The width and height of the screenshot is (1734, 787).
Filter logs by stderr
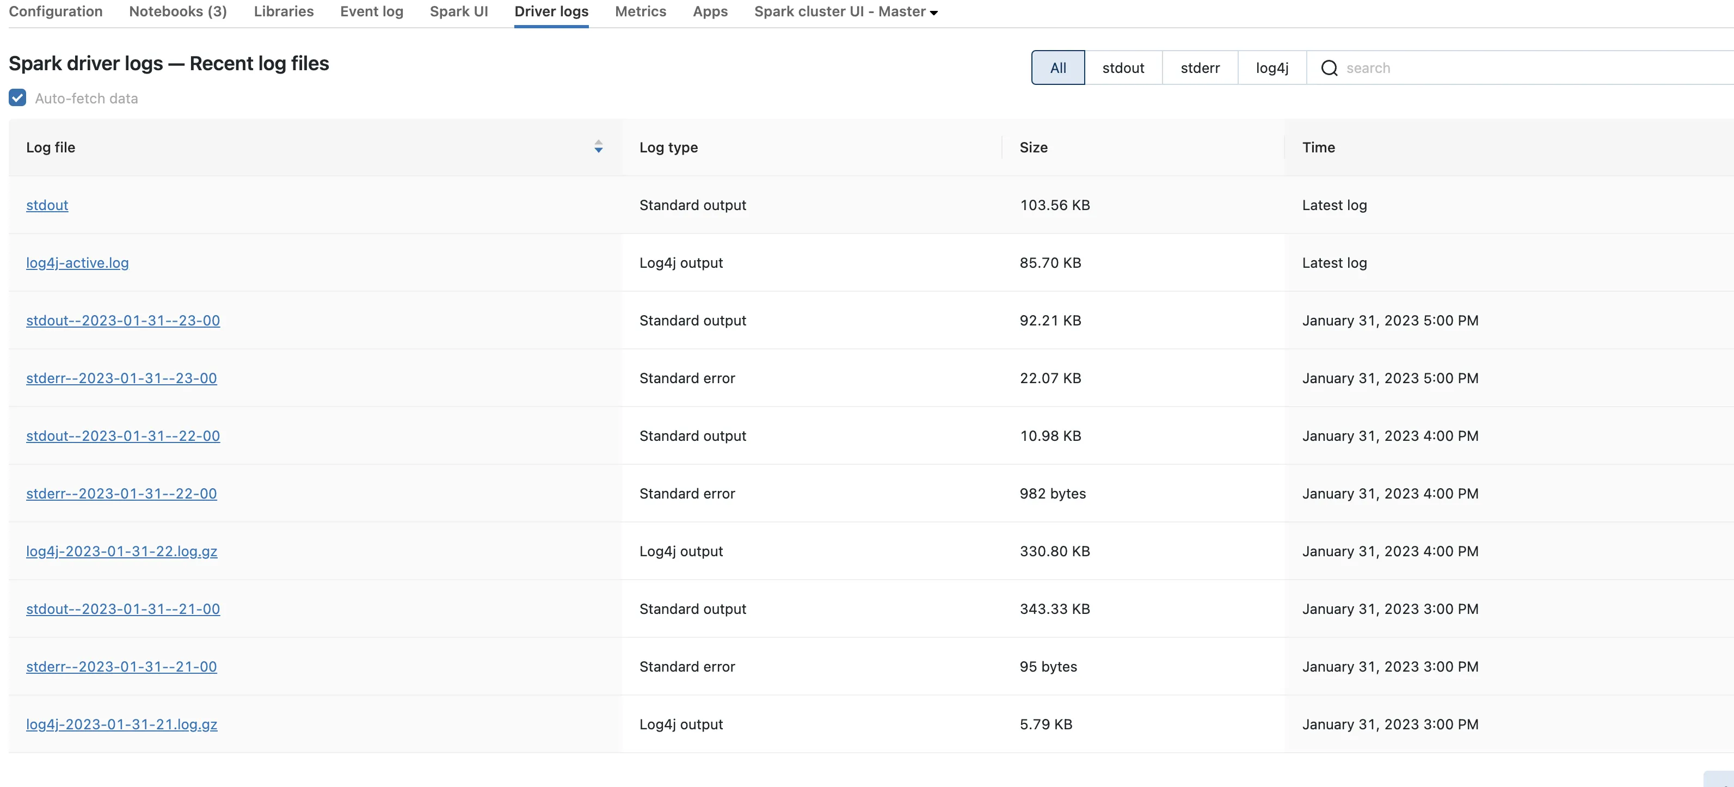click(1200, 68)
